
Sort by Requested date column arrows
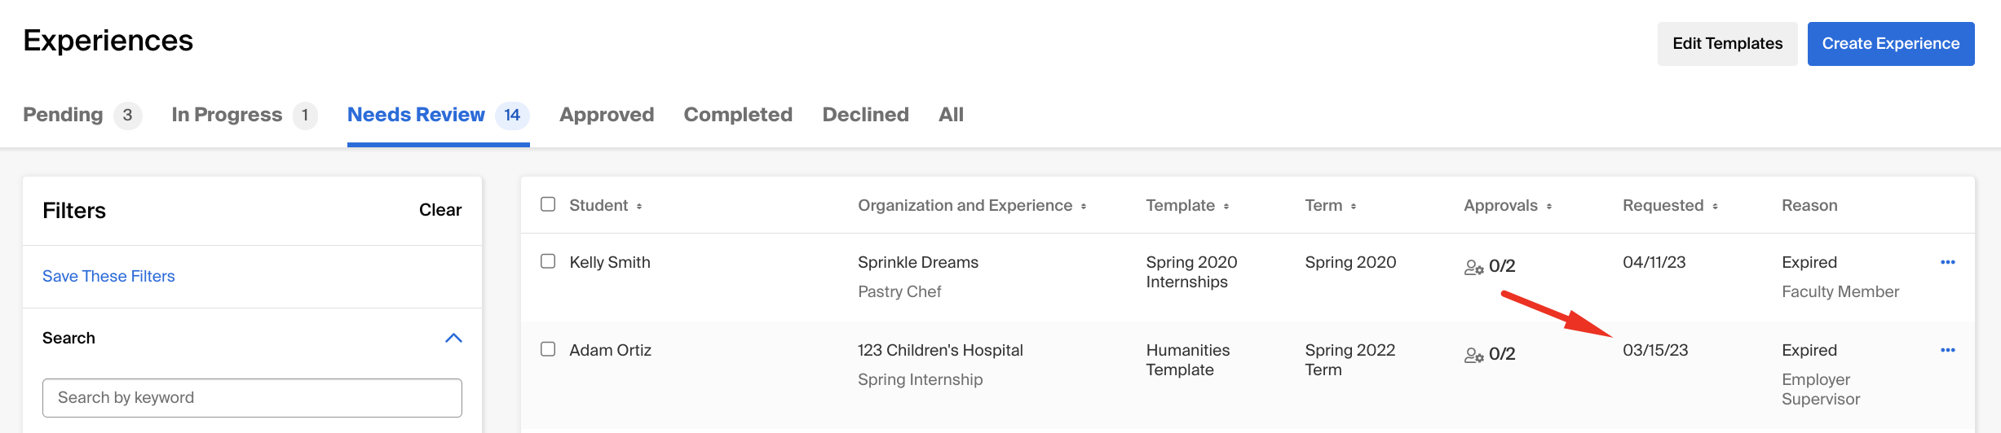(x=1715, y=207)
